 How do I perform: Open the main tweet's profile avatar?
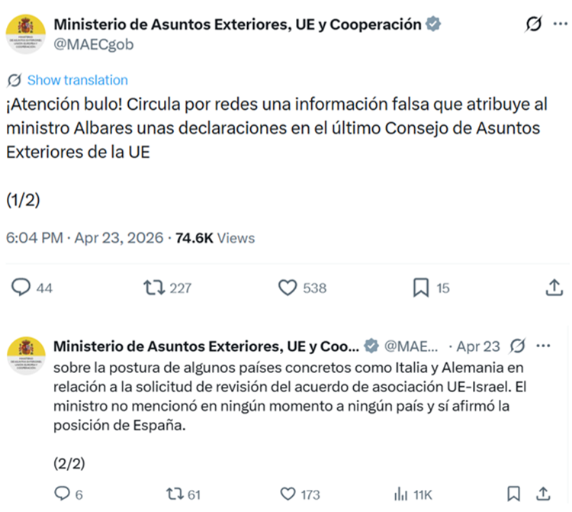[x=25, y=34]
